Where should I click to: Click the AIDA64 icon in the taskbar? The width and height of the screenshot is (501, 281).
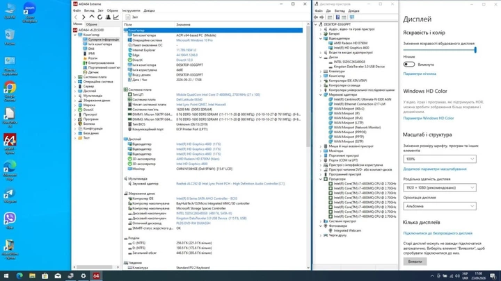click(x=96, y=276)
